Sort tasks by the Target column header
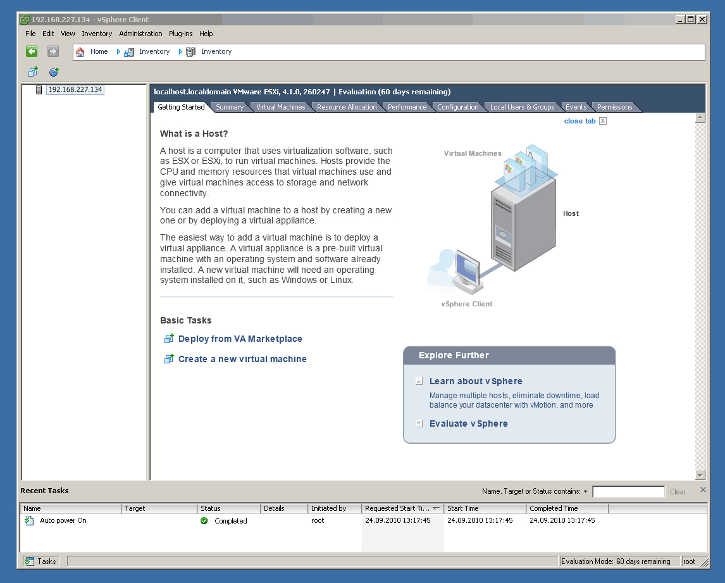The image size is (725, 583). (159, 508)
